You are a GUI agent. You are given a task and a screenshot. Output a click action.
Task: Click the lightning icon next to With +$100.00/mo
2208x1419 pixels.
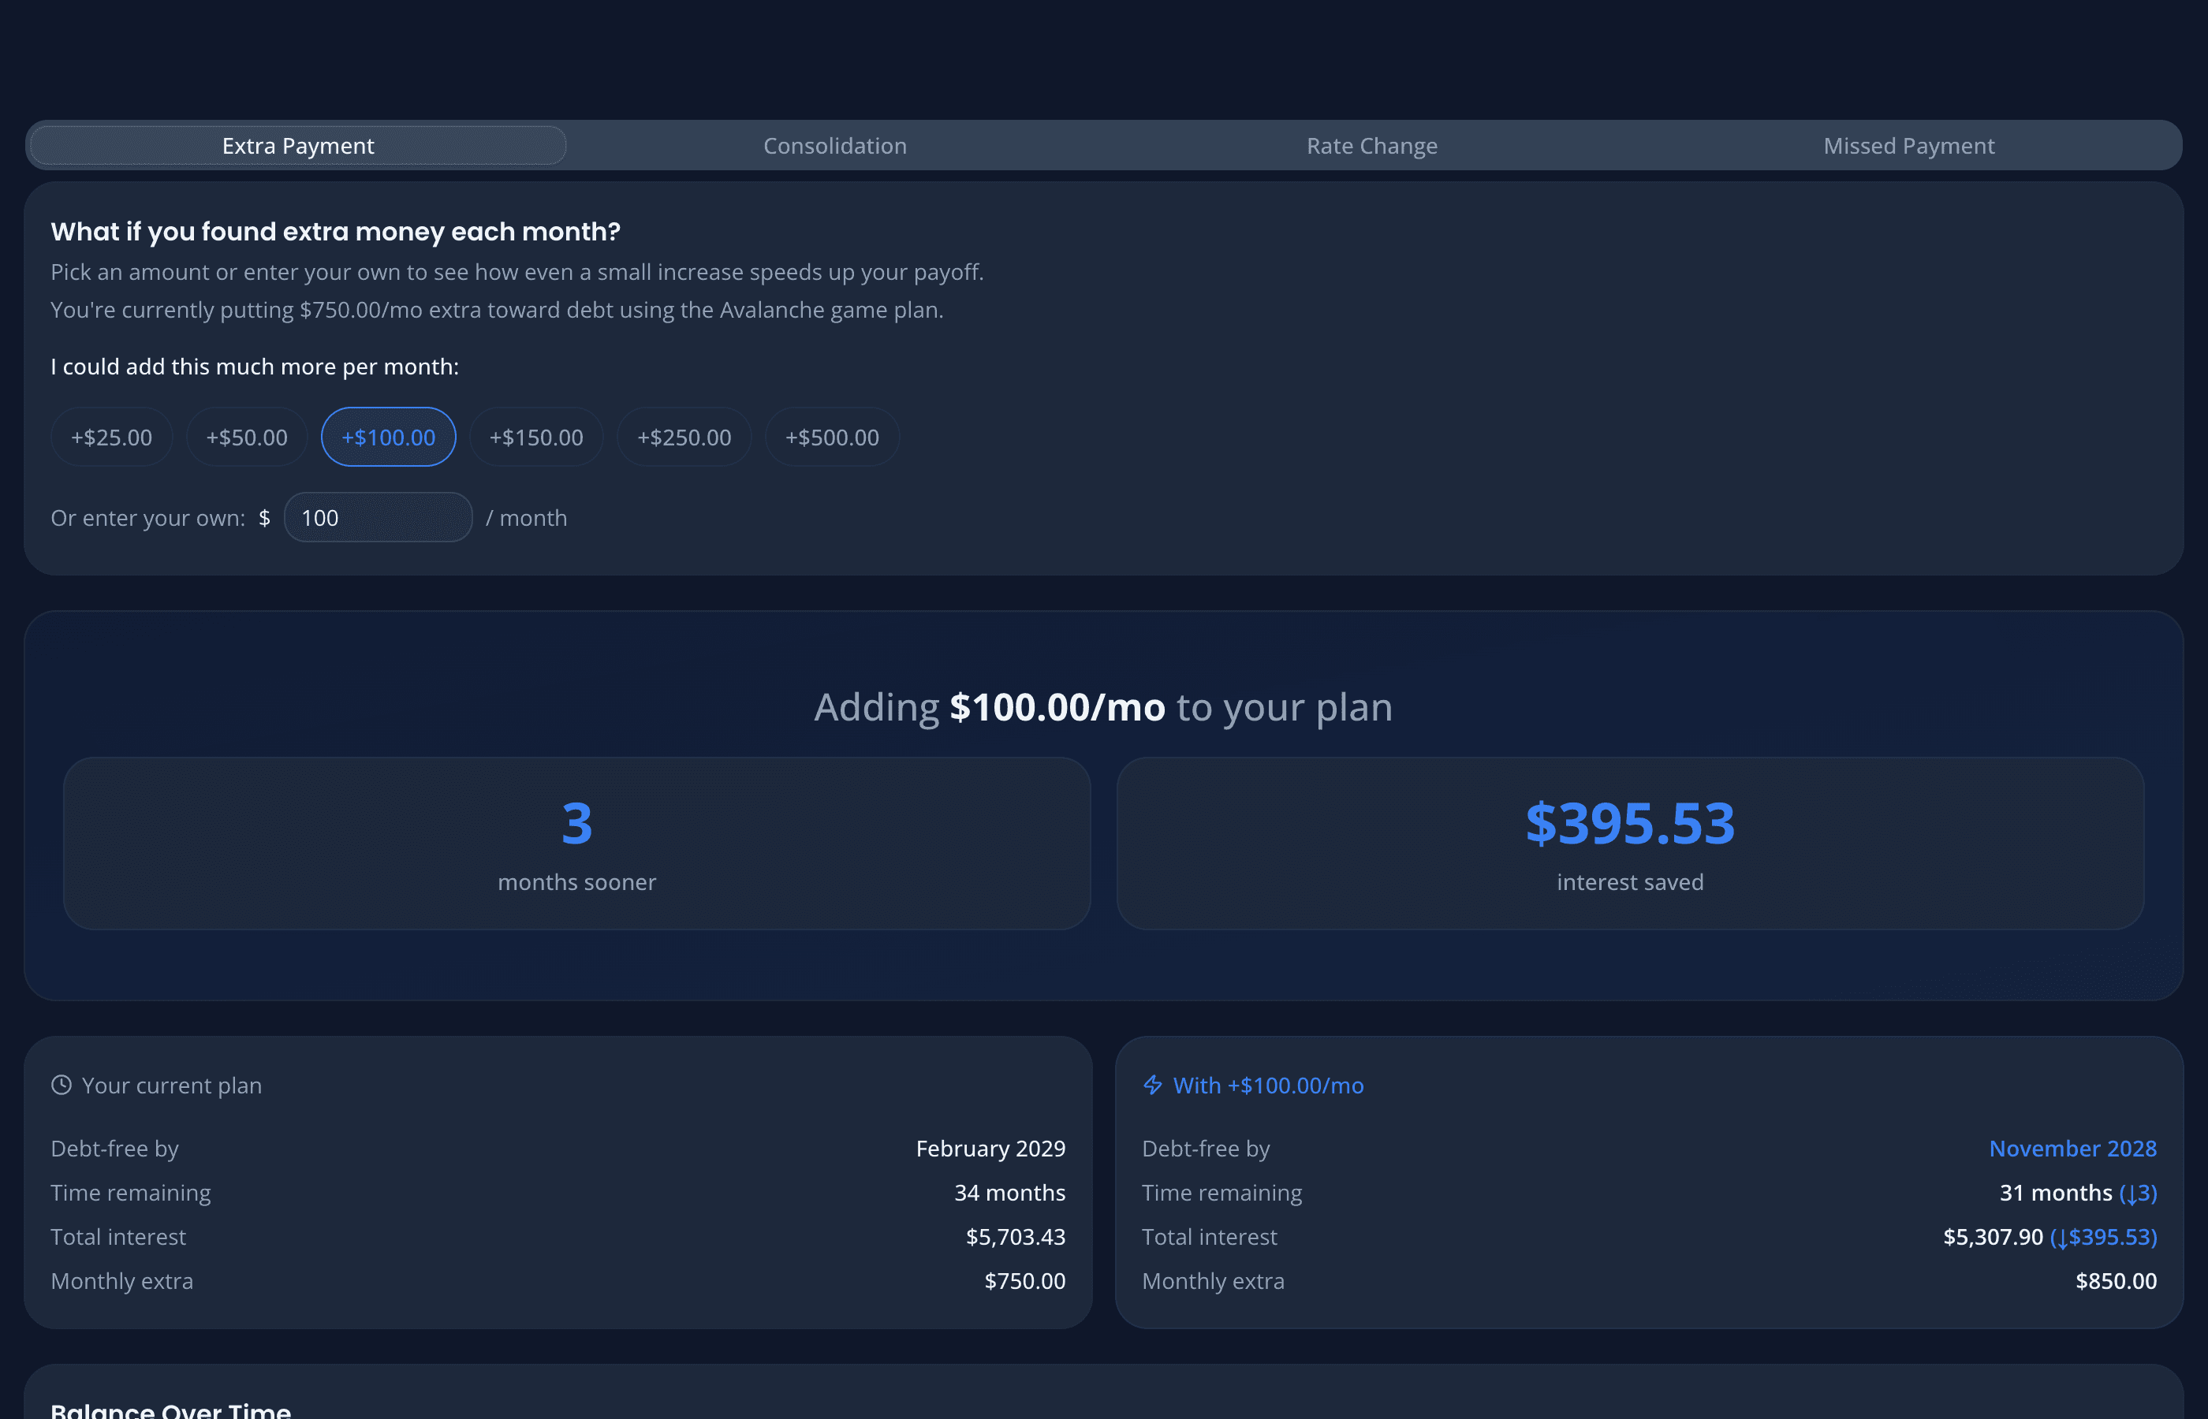pos(1153,1086)
